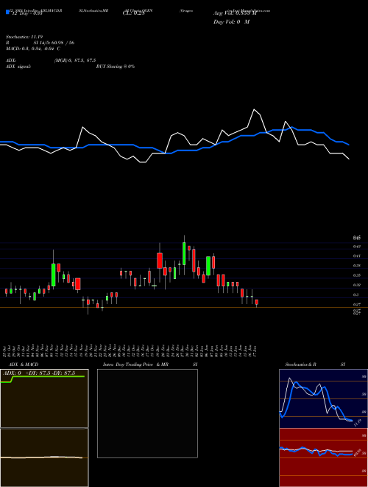
Task: Open the blue Stochastics chart panel
Action: [x=323, y=398]
